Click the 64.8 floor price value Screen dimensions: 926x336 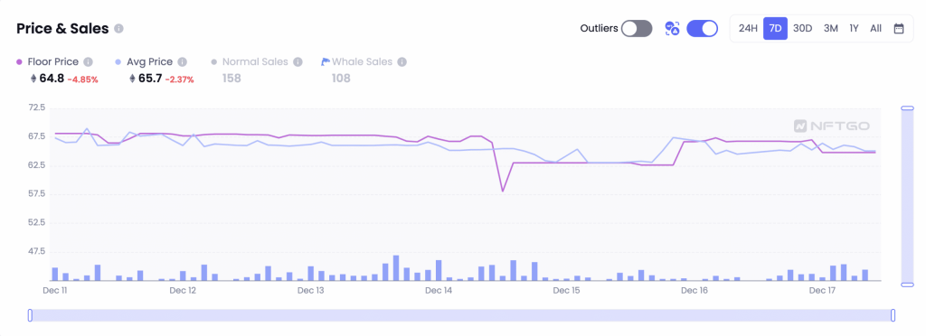[52, 79]
